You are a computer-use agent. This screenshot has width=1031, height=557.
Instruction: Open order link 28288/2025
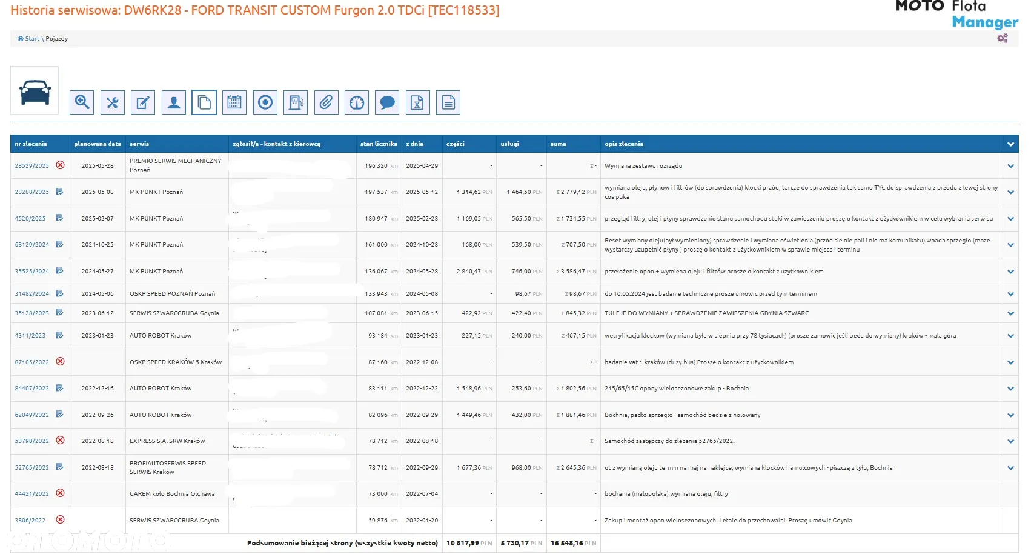tap(32, 192)
